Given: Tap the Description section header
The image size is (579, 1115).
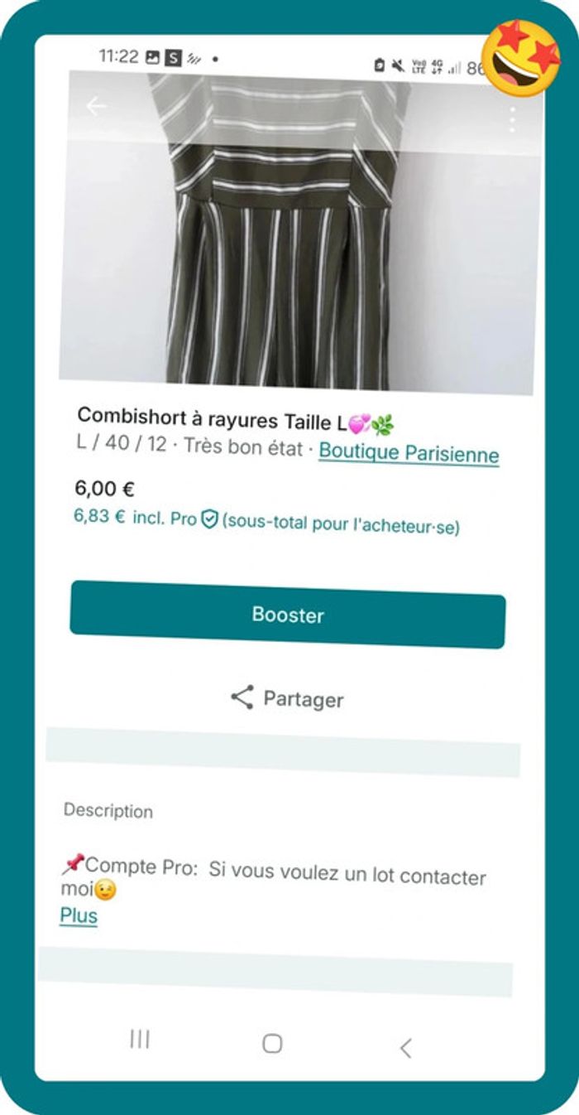Looking at the screenshot, I should (x=108, y=810).
